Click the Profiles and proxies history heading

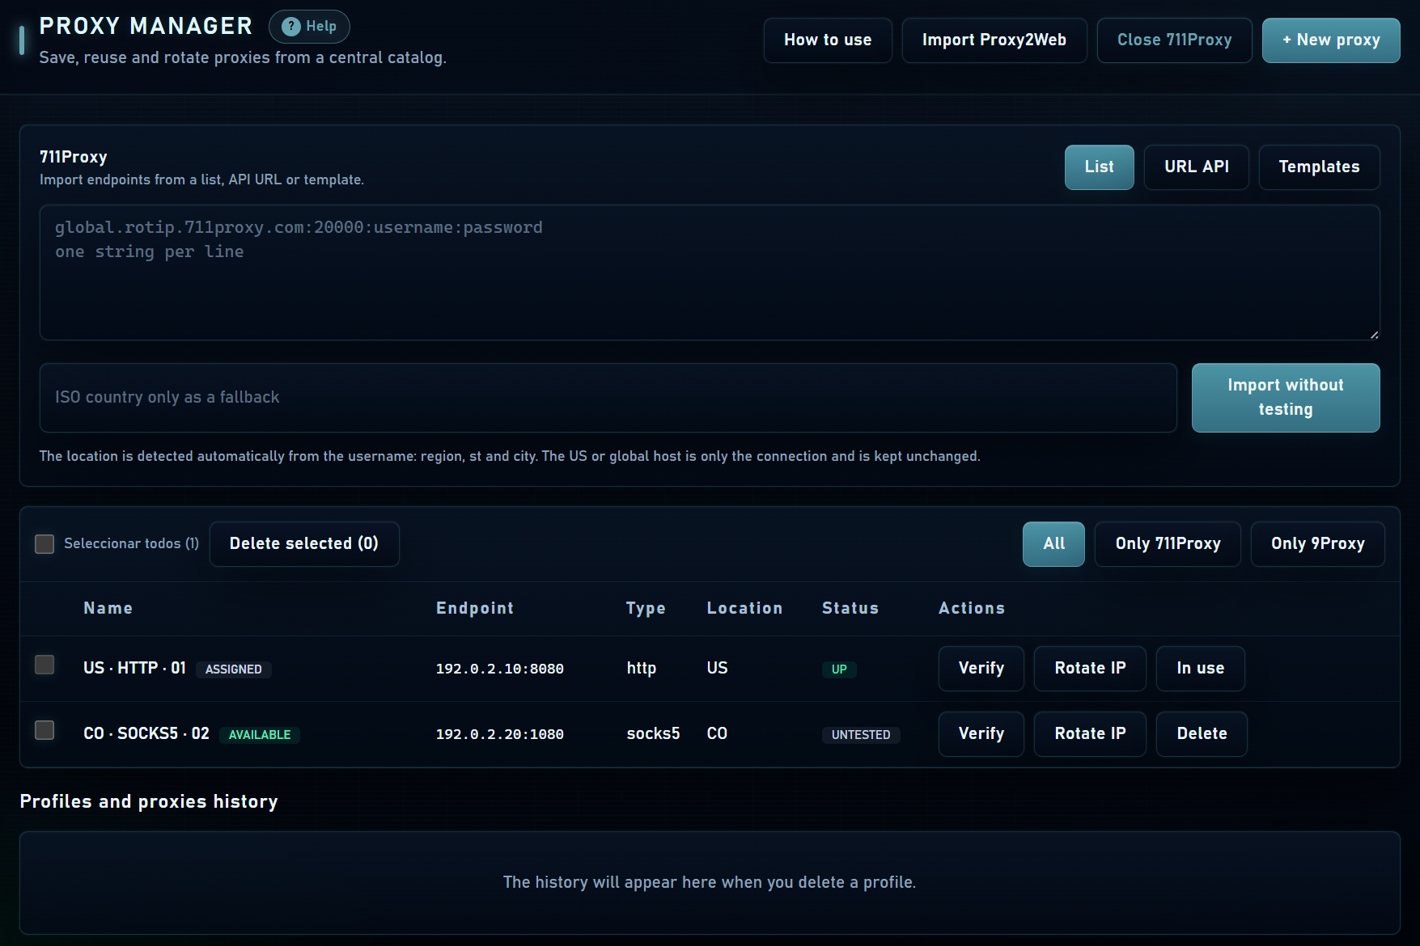click(x=149, y=802)
